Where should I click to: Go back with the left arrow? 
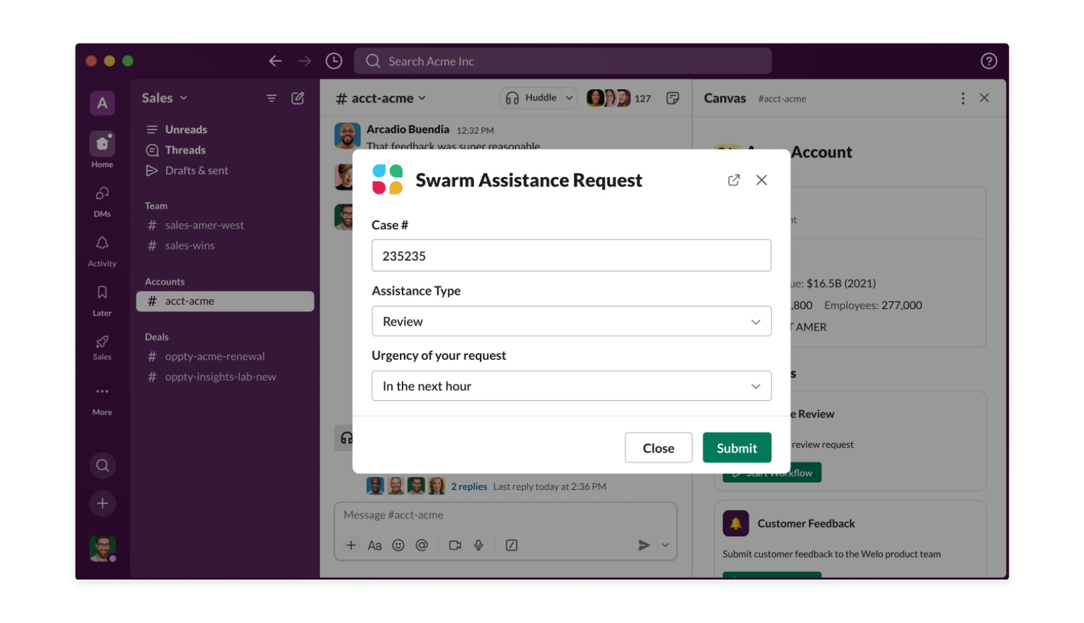tap(275, 61)
